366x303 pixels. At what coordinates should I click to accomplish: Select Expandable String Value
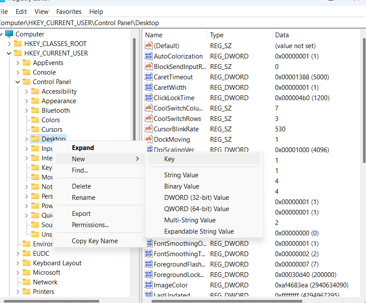204,231
